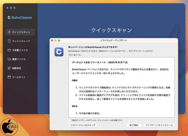Click the 新しいバージョンのBuhoCleaner headline text
This screenshot has height=136, width=188.
pos(93,47)
